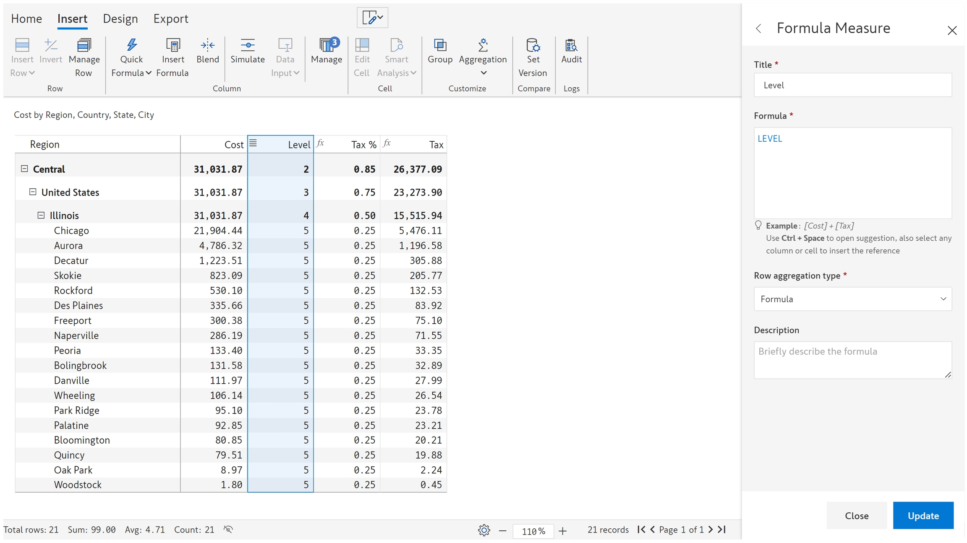Viewport: 967px width, 543px height.
Task: Click the Update button
Action: point(923,515)
